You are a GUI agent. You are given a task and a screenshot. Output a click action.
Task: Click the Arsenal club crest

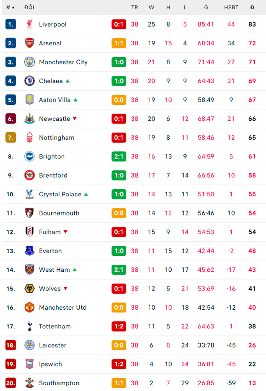pos(29,43)
